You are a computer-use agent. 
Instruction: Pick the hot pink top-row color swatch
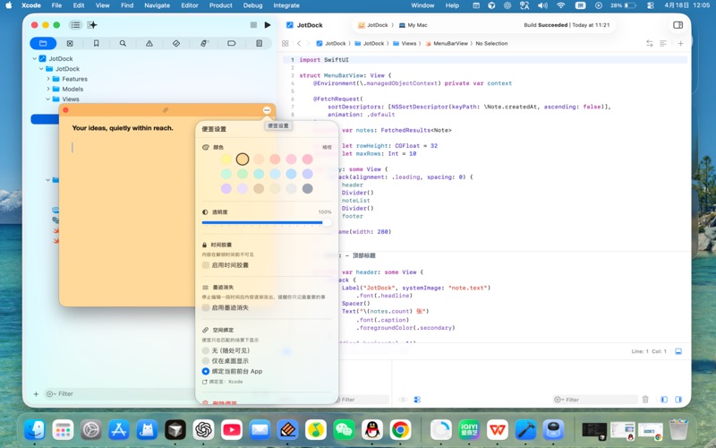[x=307, y=159]
